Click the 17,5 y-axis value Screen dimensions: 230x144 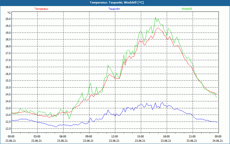[8, 53]
